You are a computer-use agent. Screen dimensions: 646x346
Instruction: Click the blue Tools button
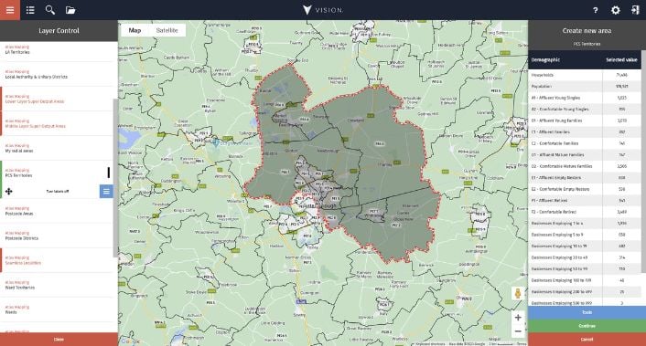point(587,312)
